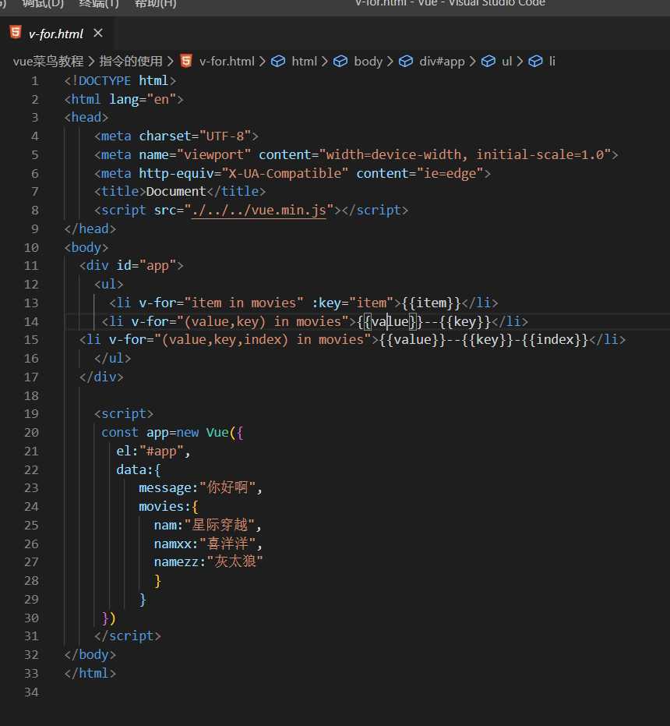Screen dimensions: 670x726
Task: Select the li breadcrumb item
Action: [x=552, y=61]
